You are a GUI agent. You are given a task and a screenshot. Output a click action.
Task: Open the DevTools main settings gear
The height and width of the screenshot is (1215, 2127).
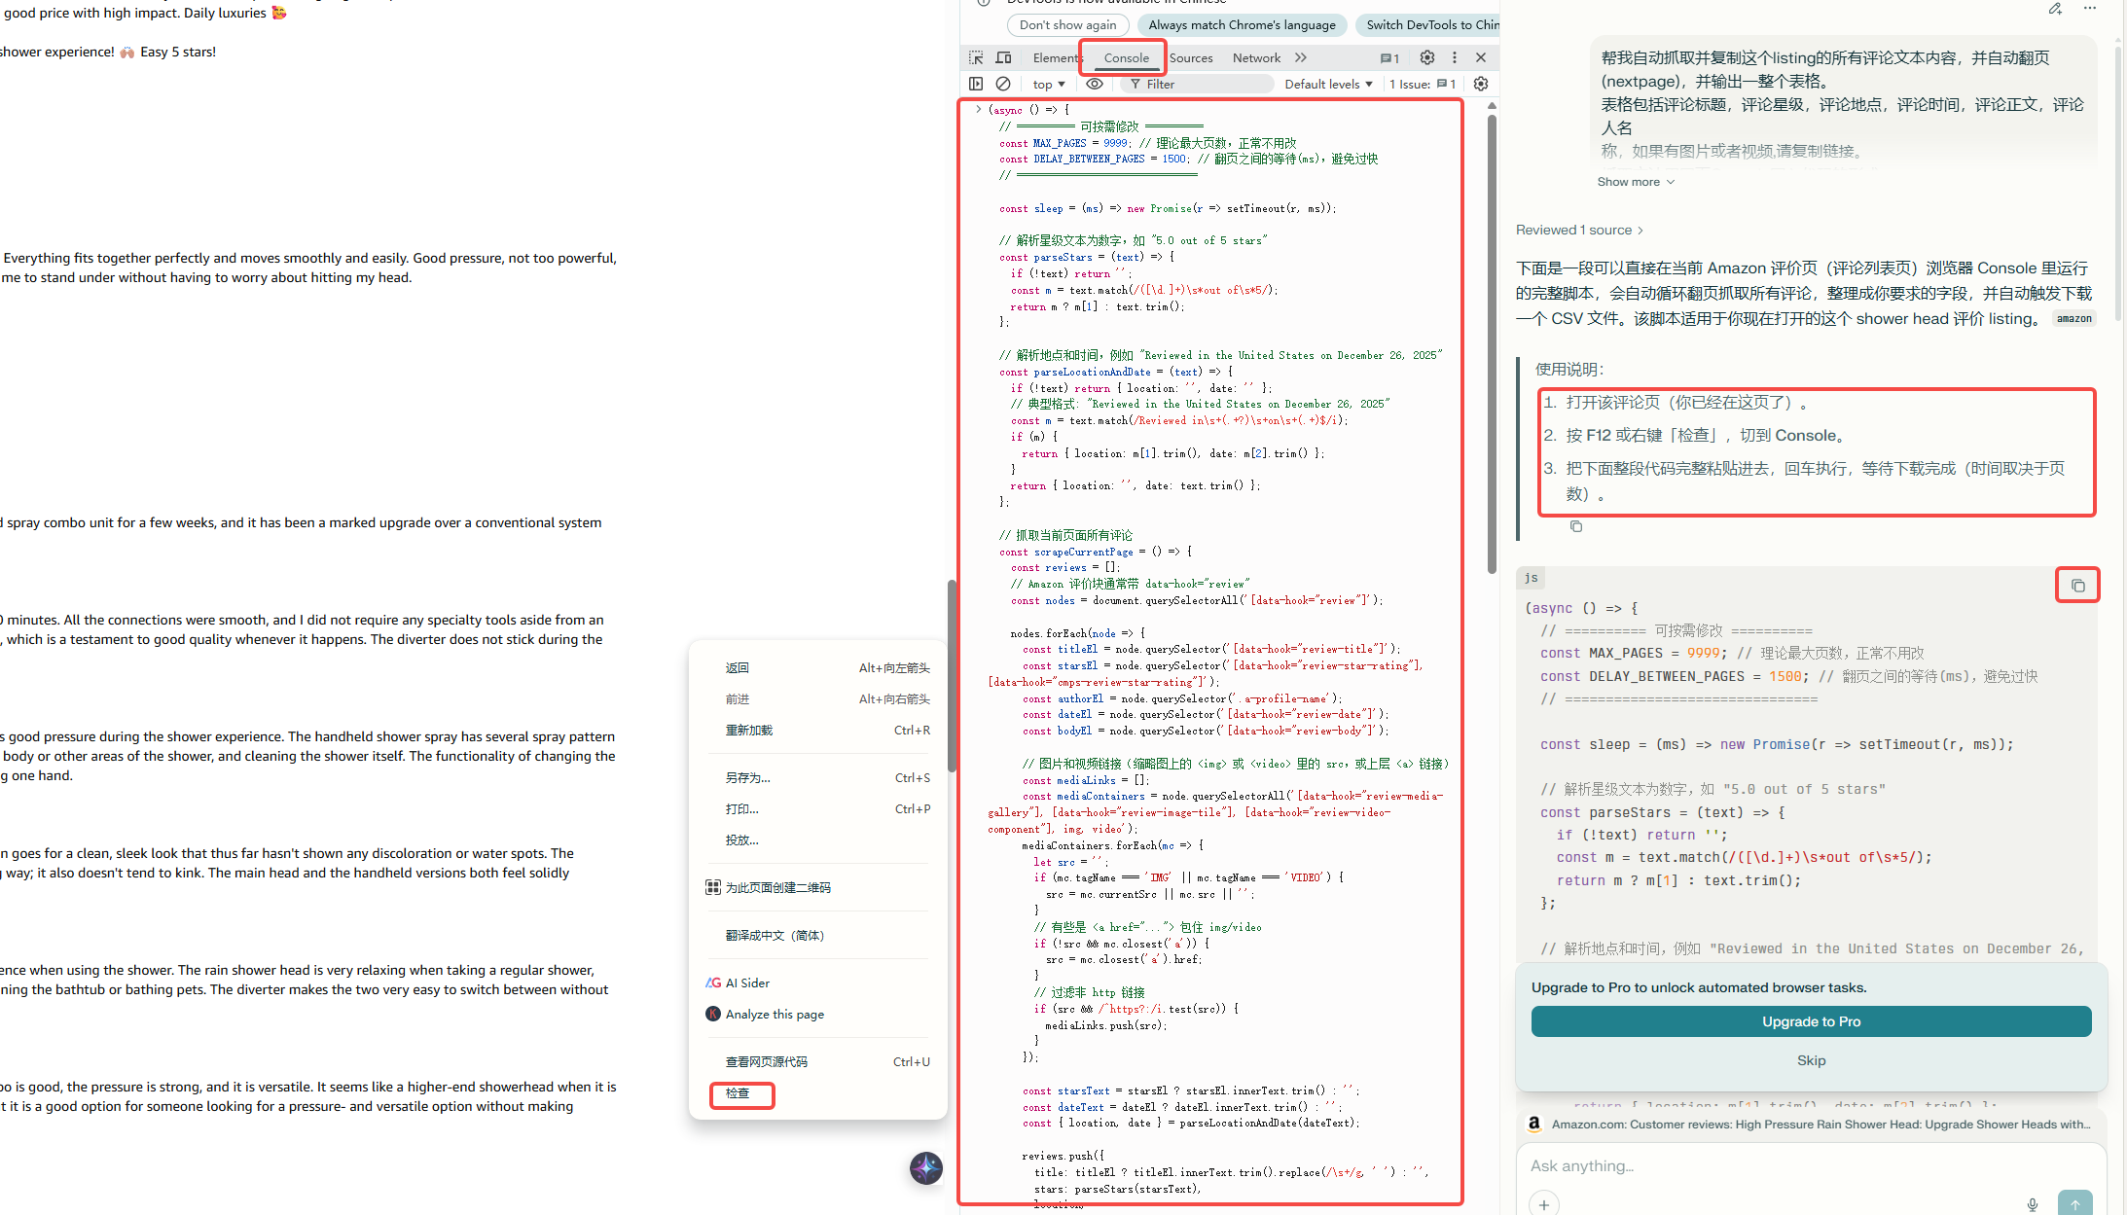(1426, 57)
